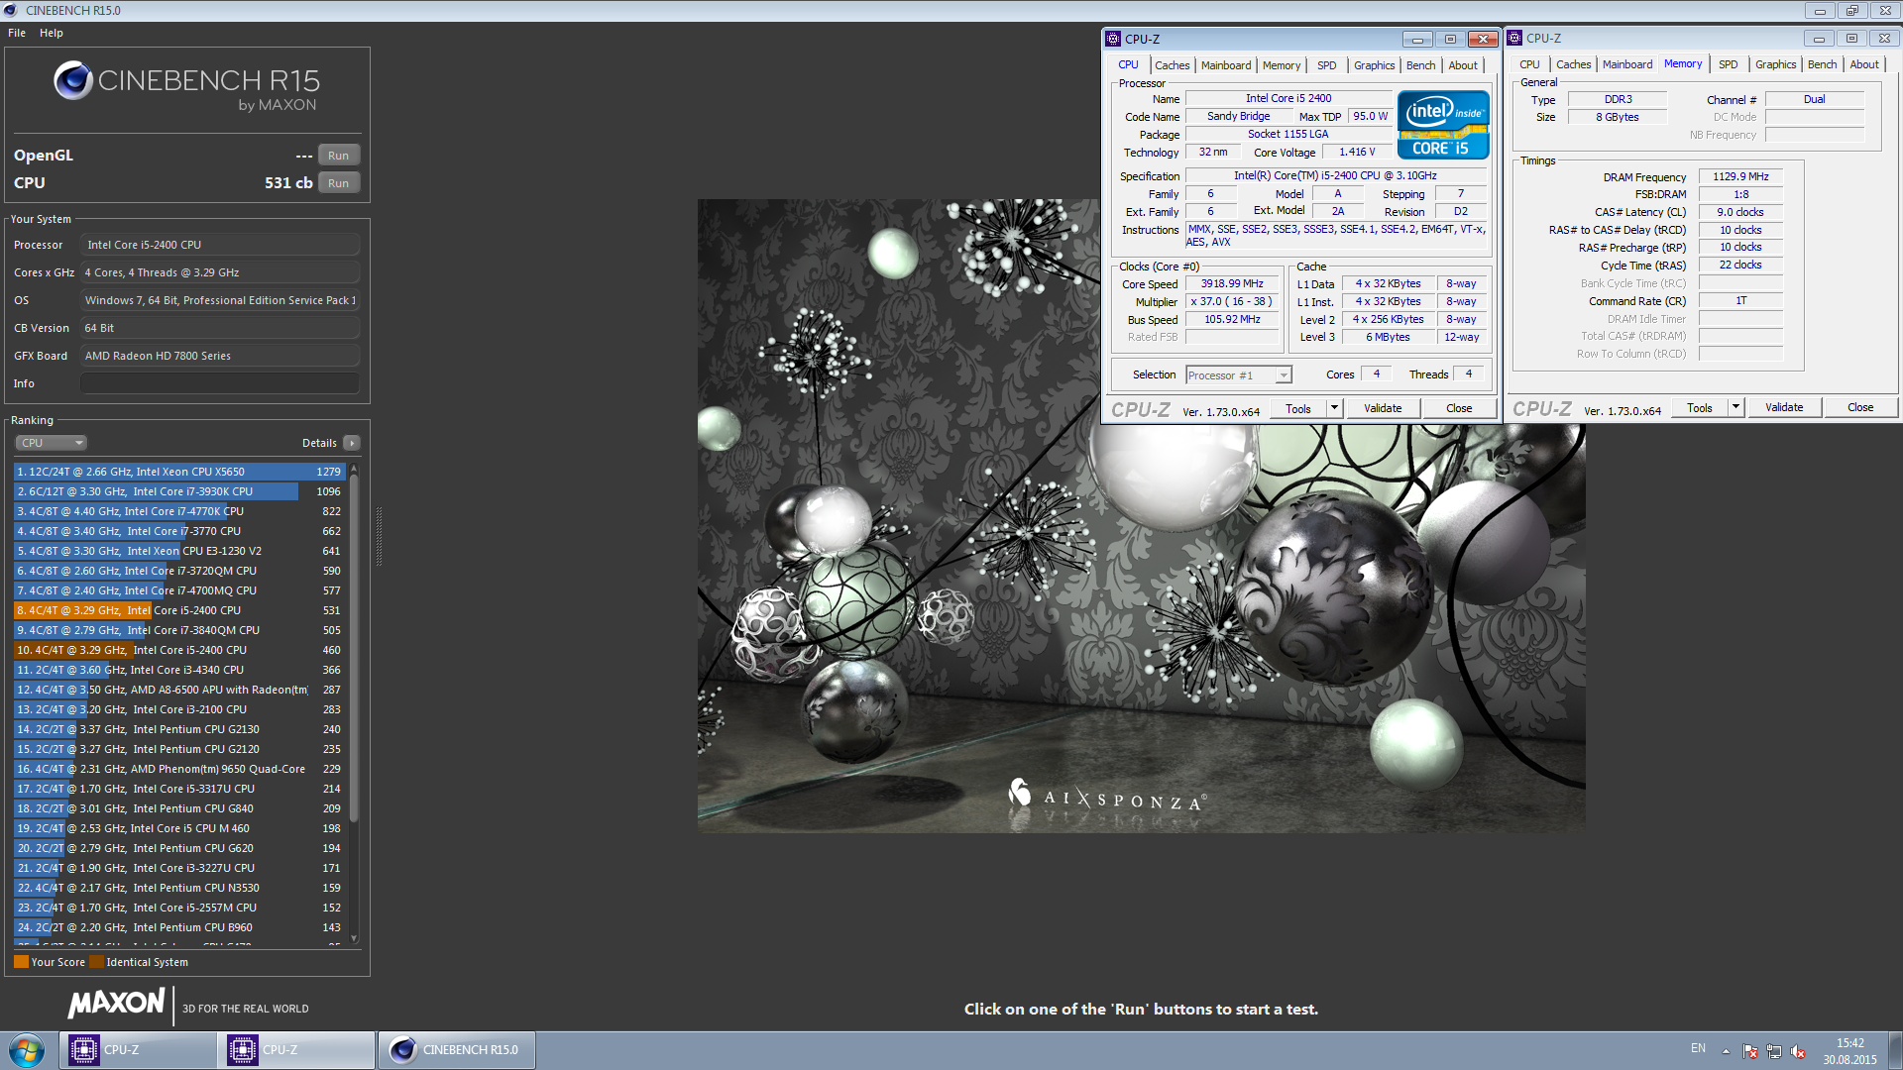Click Close button in right CPU-Z window
This screenshot has height=1070, width=1903.
click(x=1860, y=407)
